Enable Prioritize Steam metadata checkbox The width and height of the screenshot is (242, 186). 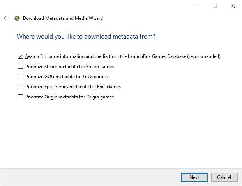tap(20, 67)
